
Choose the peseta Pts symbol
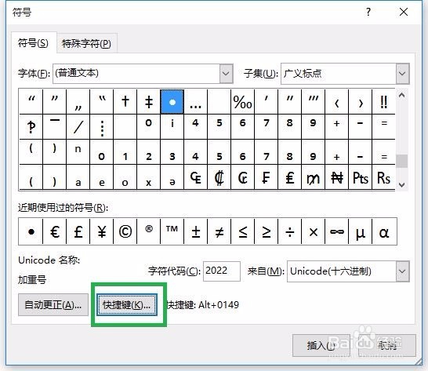(x=360, y=177)
